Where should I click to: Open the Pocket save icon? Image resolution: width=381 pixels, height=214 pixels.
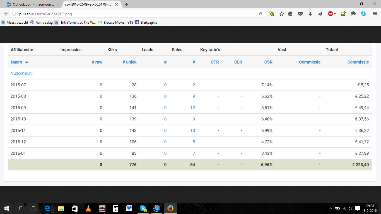click(x=300, y=14)
